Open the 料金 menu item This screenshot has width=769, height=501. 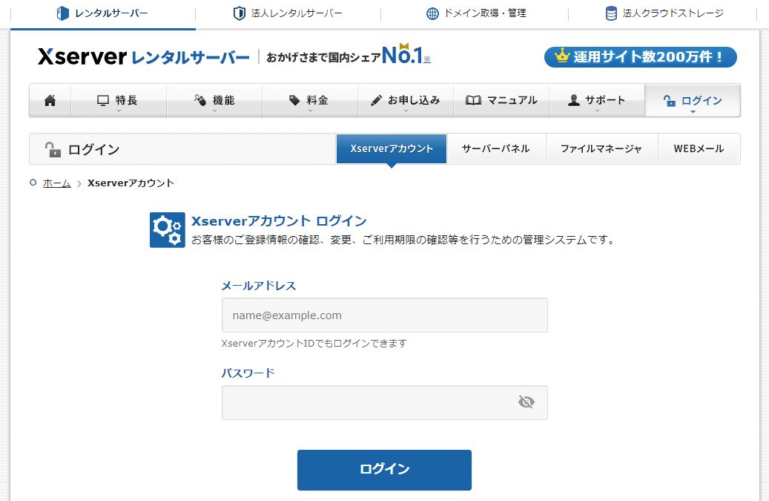[310, 100]
